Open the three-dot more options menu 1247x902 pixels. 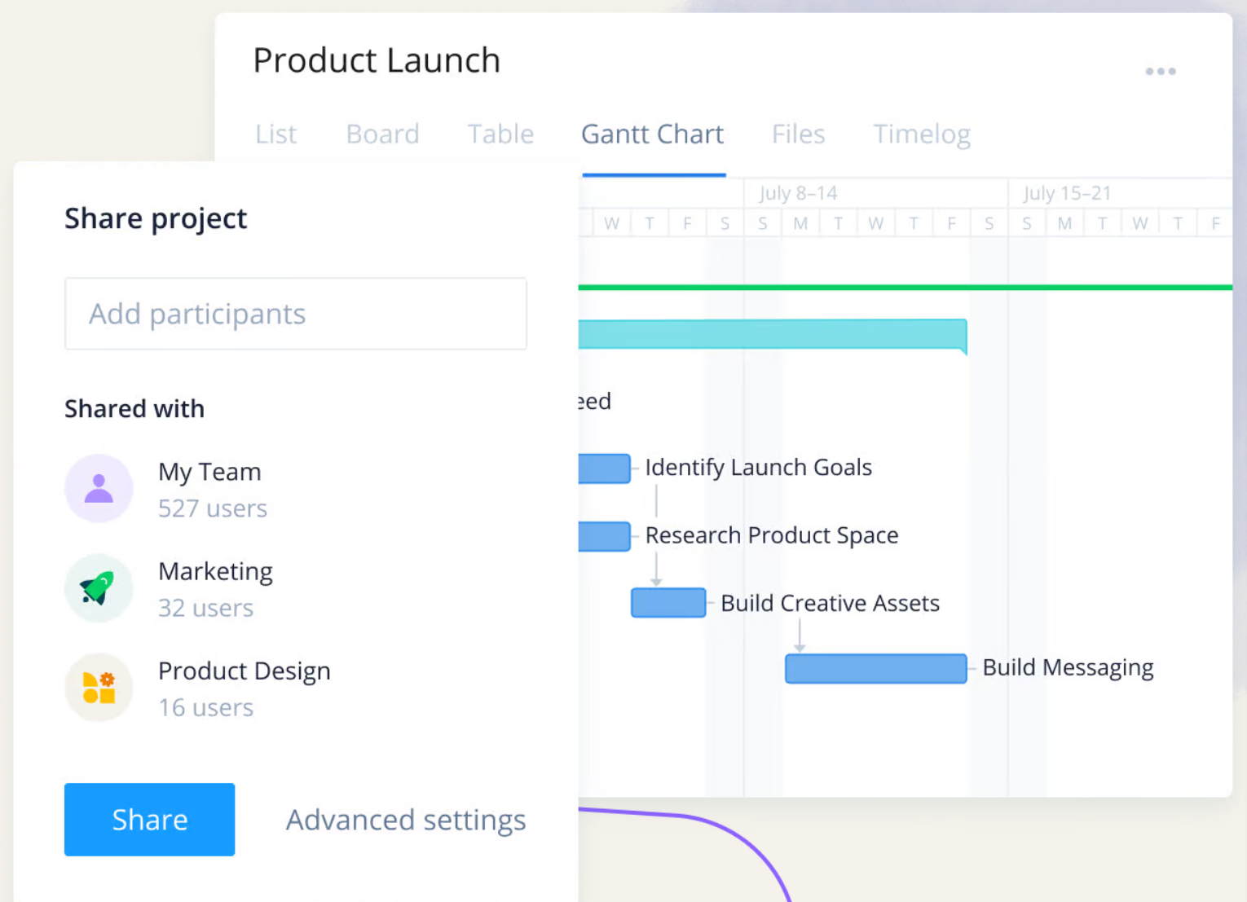click(x=1161, y=72)
